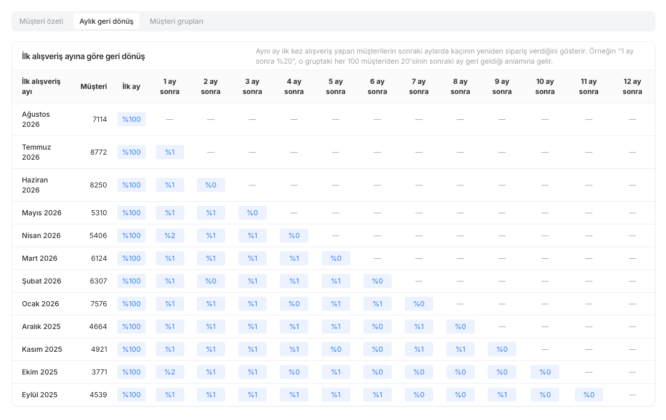The width and height of the screenshot is (666, 420).
Task: Click the %0 cell under 11 ay sonra
Action: coord(589,395)
